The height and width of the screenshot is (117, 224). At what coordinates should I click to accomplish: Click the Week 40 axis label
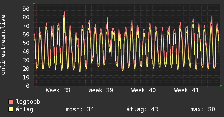144,90
